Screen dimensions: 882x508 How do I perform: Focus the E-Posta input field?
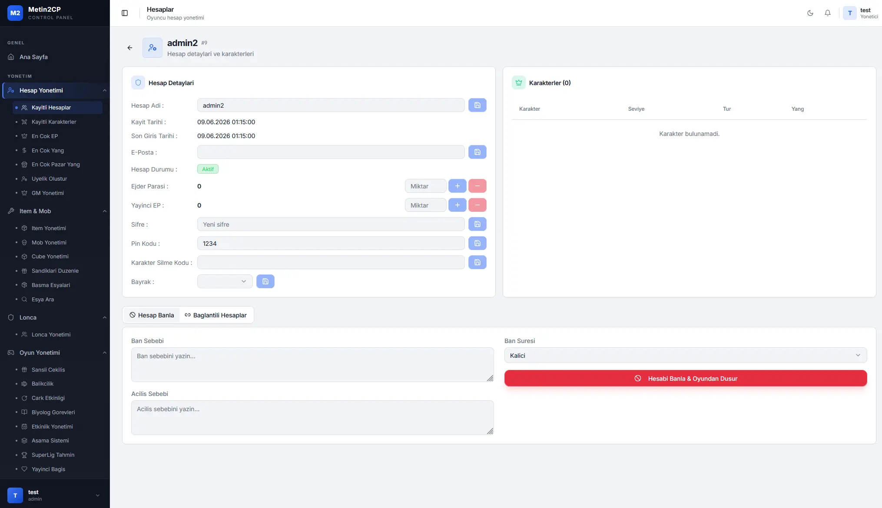(x=331, y=152)
